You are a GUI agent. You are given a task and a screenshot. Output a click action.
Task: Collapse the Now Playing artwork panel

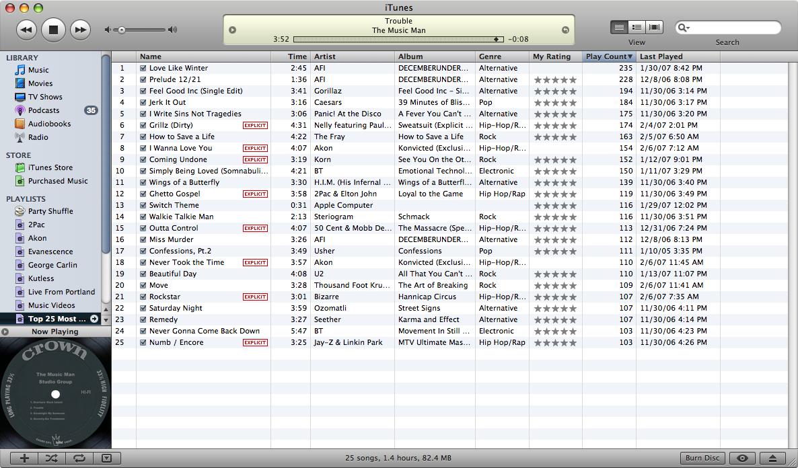tap(5, 331)
